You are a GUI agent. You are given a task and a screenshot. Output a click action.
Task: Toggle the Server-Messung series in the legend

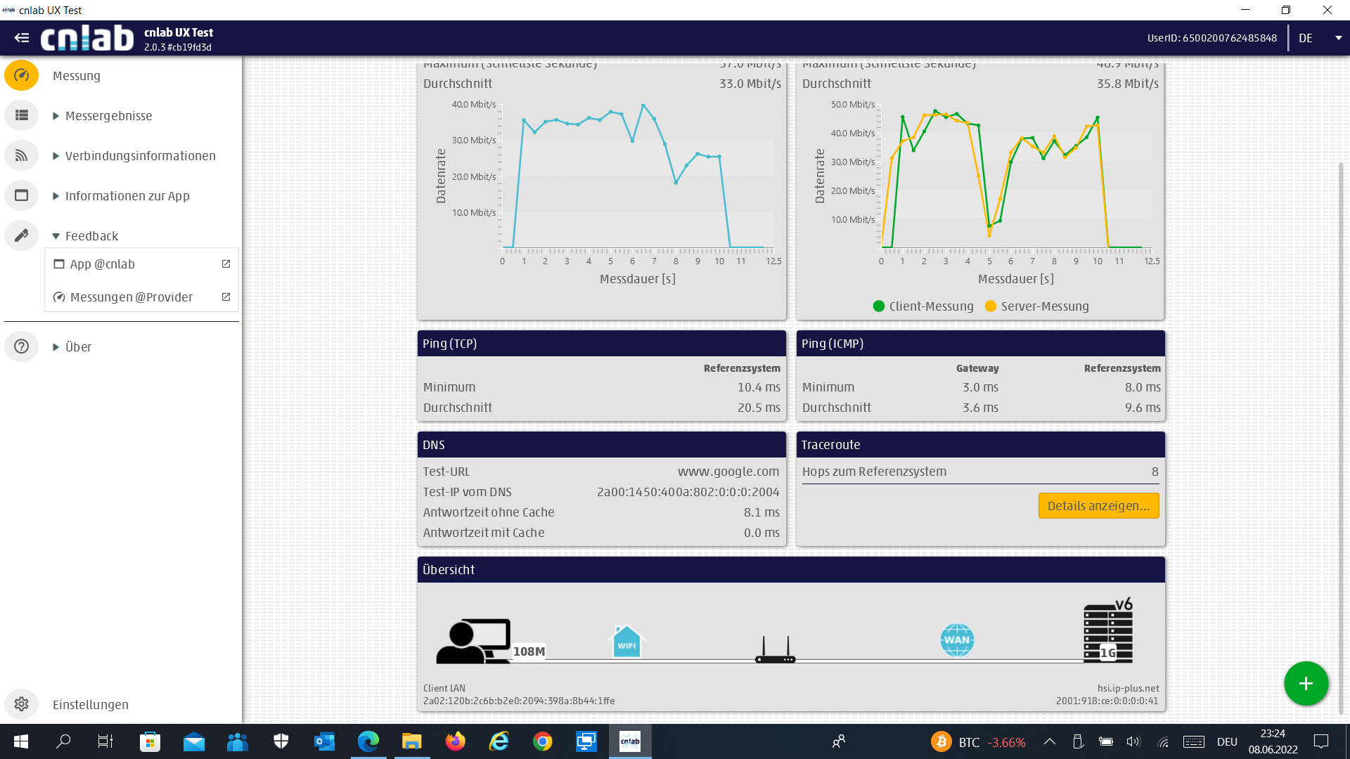(x=1037, y=306)
